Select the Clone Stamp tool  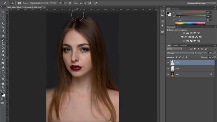[3, 44]
